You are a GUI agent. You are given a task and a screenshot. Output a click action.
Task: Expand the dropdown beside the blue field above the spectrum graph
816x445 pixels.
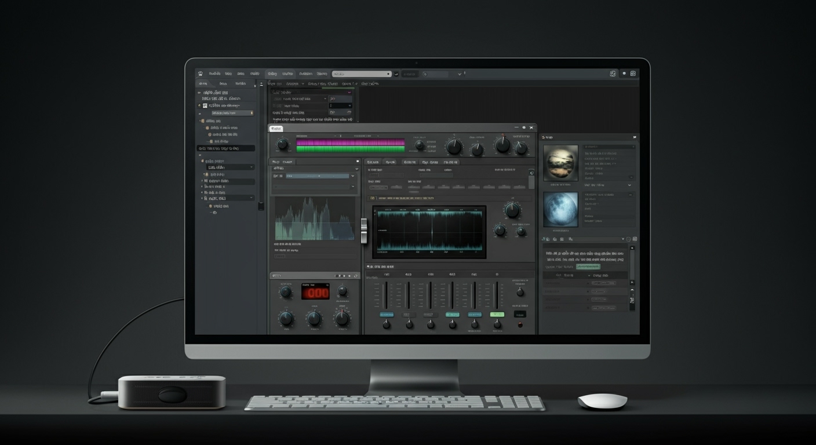(352, 176)
